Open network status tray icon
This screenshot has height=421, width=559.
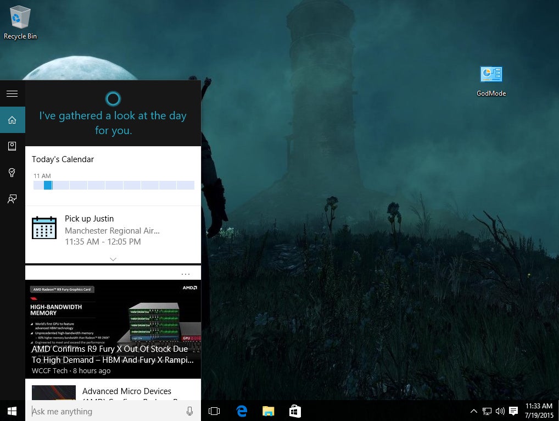(487, 411)
